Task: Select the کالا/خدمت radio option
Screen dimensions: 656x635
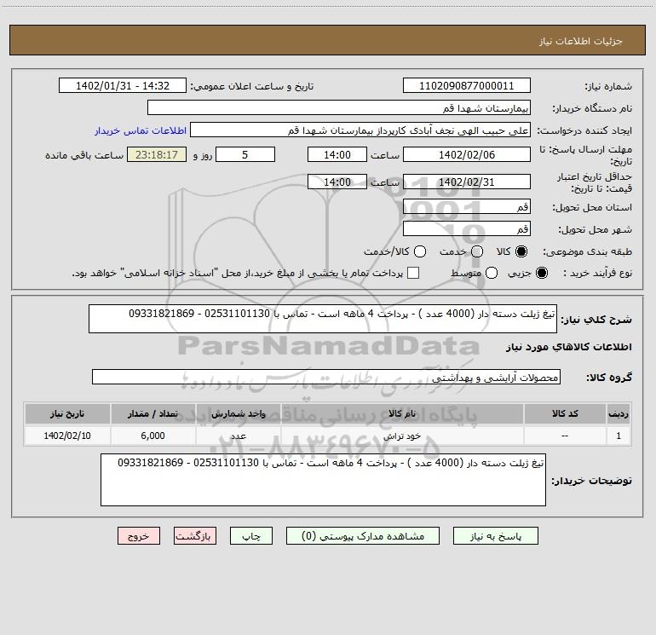Action: [x=420, y=251]
